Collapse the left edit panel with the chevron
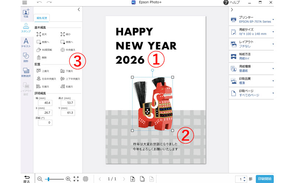This screenshot has width=294, height=183. pos(79,10)
